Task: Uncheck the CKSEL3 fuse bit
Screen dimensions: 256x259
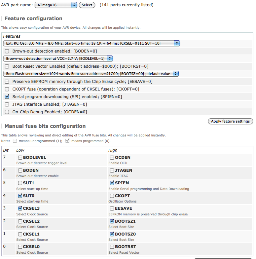Action: [20, 208]
